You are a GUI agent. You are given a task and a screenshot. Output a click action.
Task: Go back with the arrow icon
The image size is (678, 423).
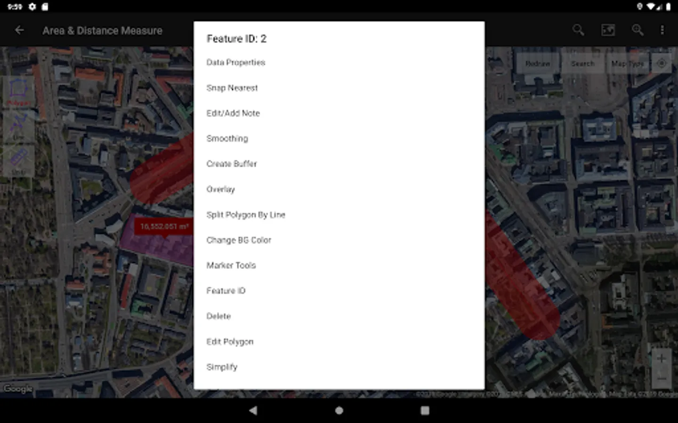tap(19, 31)
